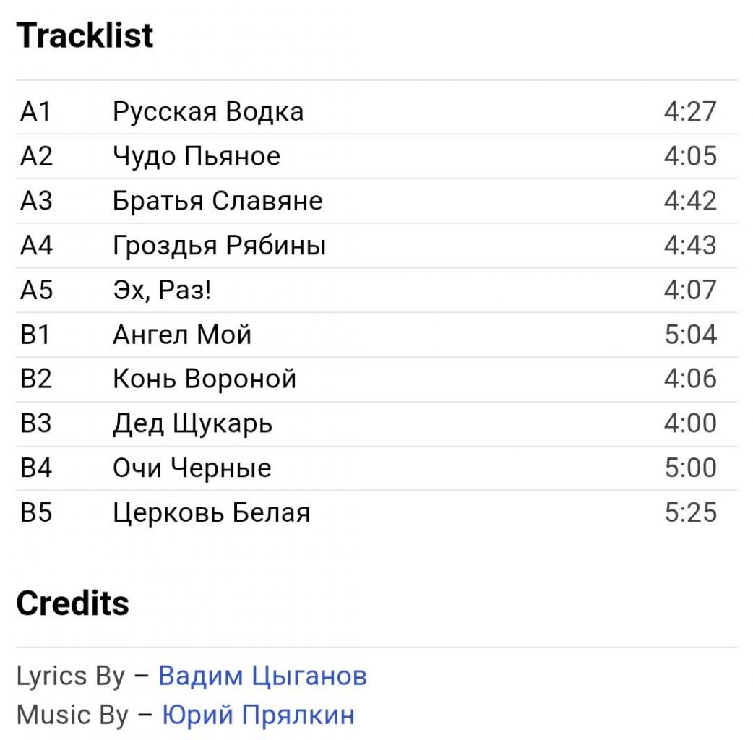Select track A4 Гроздья Рябины
The height and width of the screenshot is (740, 753).
click(x=376, y=246)
